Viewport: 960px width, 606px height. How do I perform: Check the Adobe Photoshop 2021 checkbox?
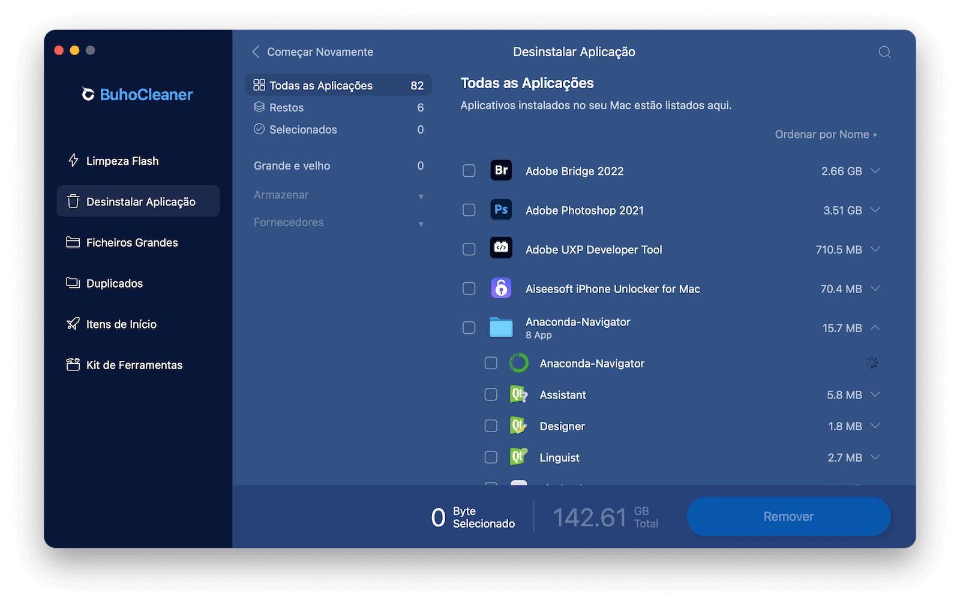(x=469, y=210)
